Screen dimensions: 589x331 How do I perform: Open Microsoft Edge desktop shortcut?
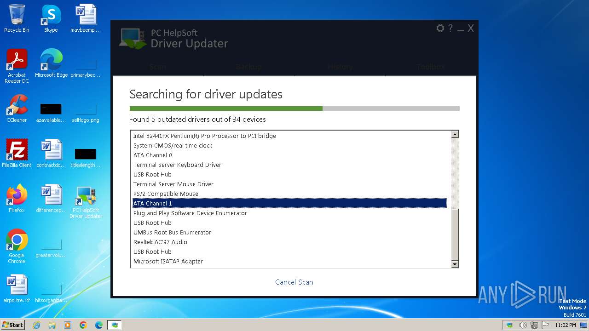(51, 63)
